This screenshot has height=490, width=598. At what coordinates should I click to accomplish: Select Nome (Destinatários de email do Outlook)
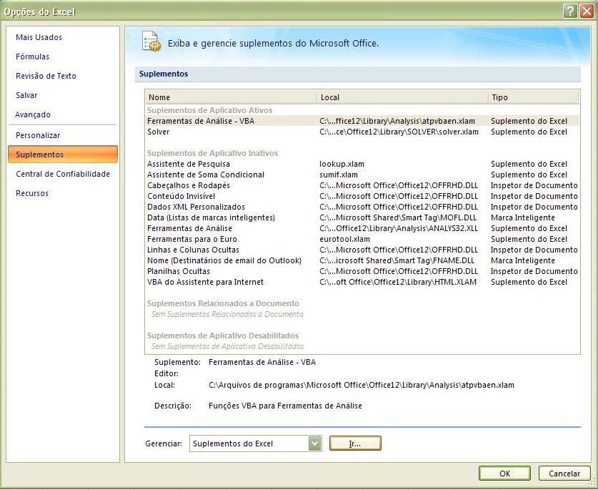[x=362, y=260]
